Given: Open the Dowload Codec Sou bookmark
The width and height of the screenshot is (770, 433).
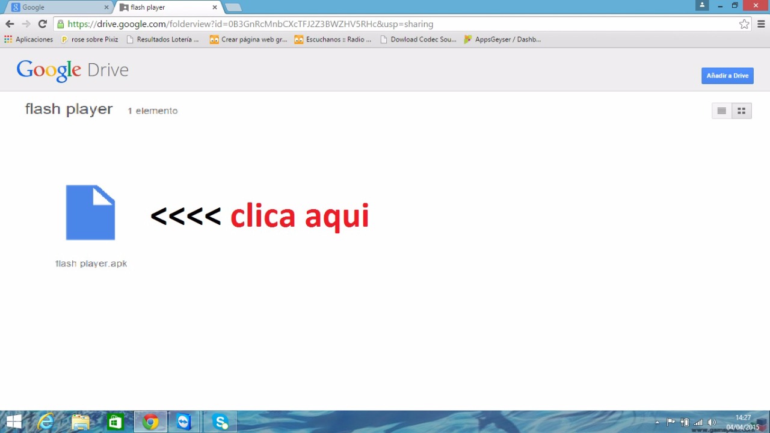Looking at the screenshot, I should pyautogui.click(x=418, y=39).
